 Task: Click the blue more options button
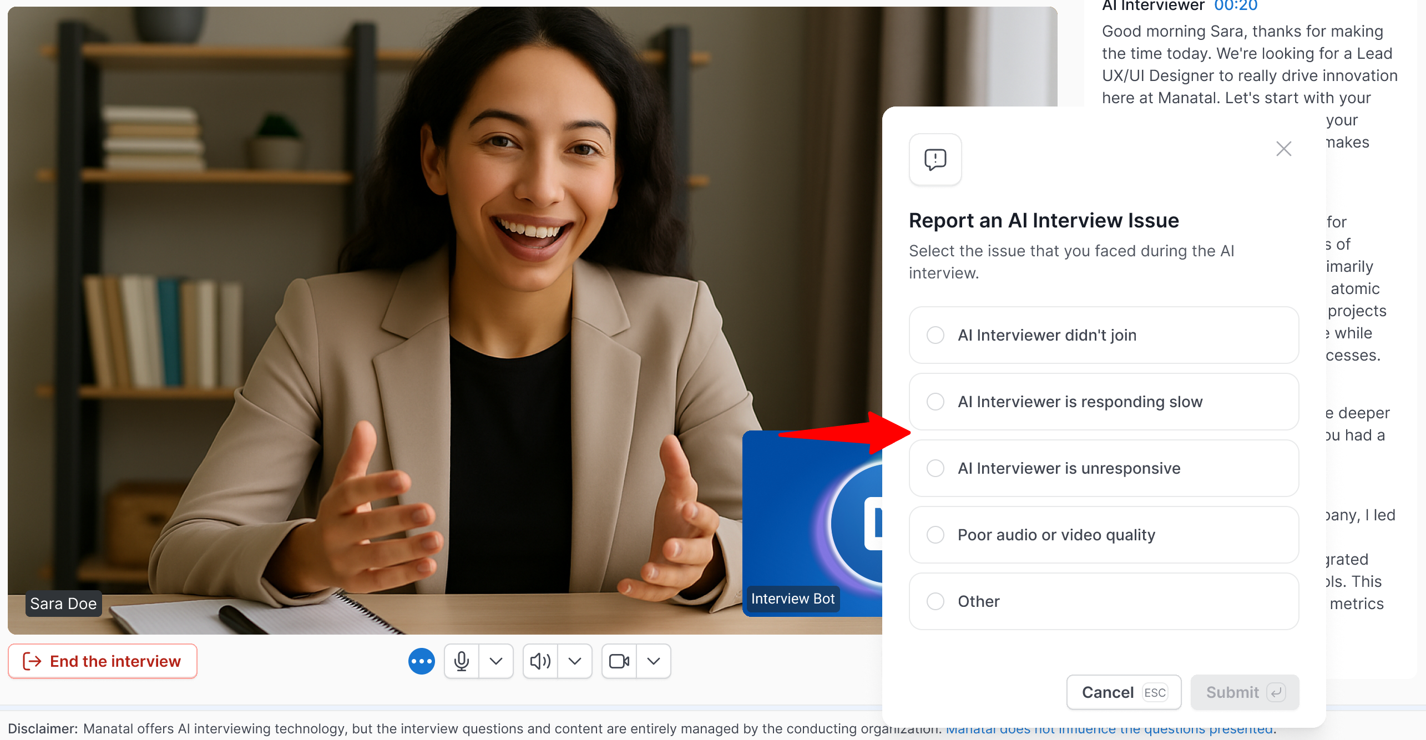coord(422,661)
